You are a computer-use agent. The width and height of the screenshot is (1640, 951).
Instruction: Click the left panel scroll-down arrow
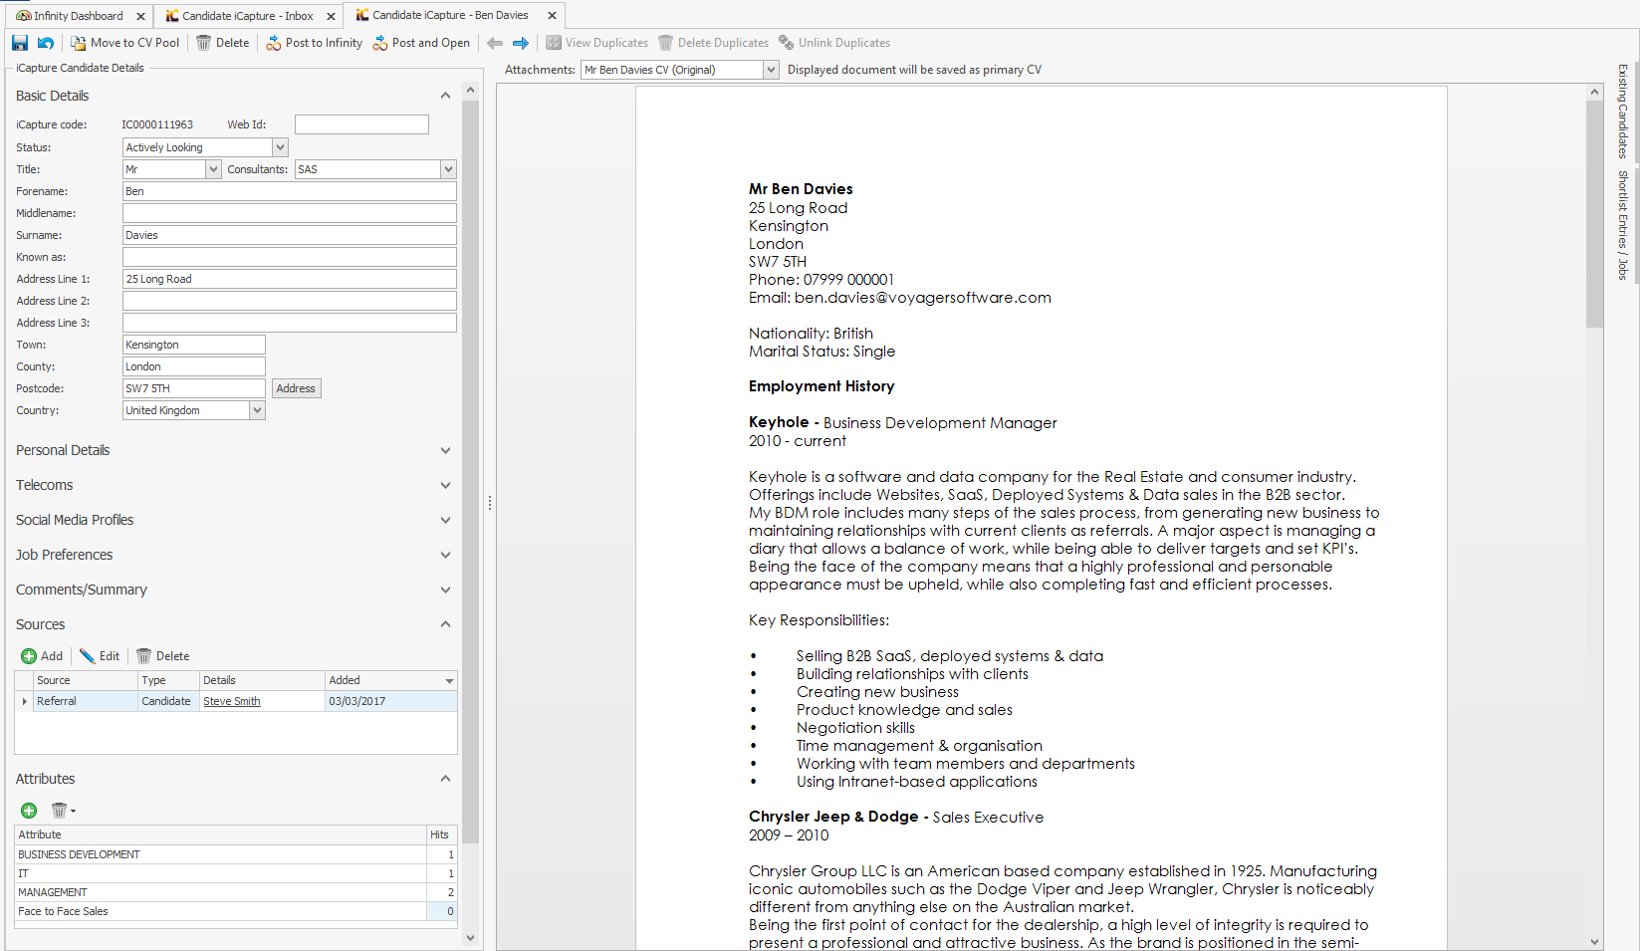[x=471, y=937]
